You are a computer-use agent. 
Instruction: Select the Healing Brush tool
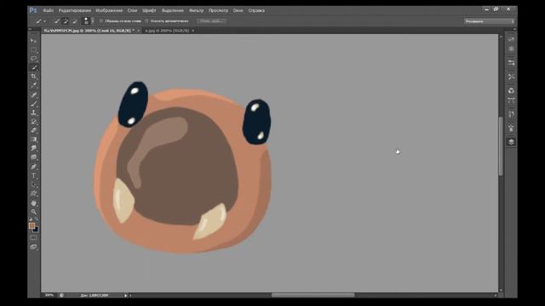click(34, 95)
